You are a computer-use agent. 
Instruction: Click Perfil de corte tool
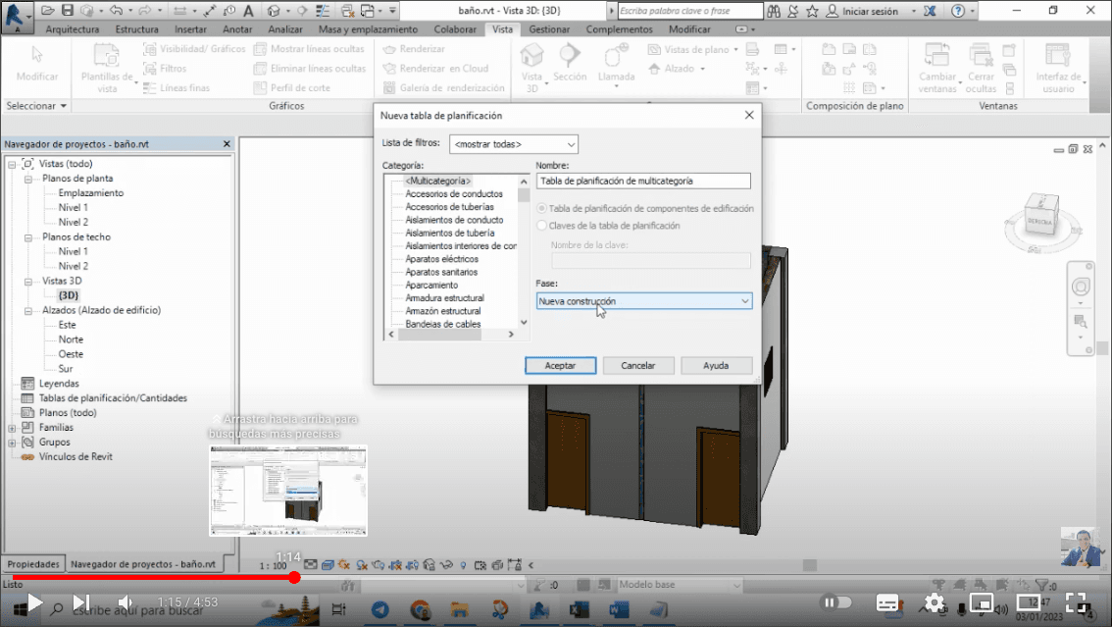tap(291, 88)
